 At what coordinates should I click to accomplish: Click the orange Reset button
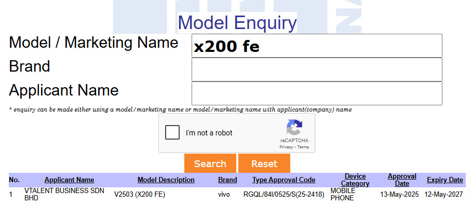(264, 163)
